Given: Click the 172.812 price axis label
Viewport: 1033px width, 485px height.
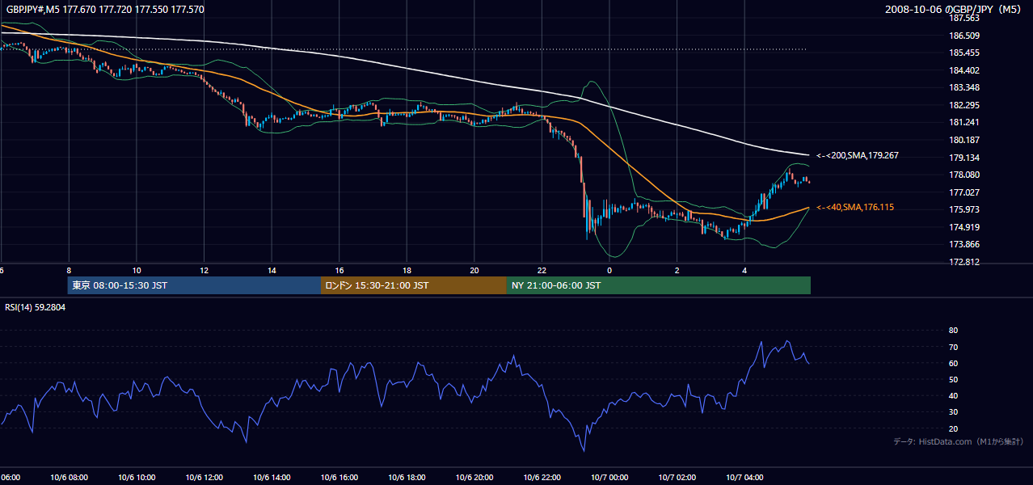Looking at the screenshot, I should click(963, 262).
